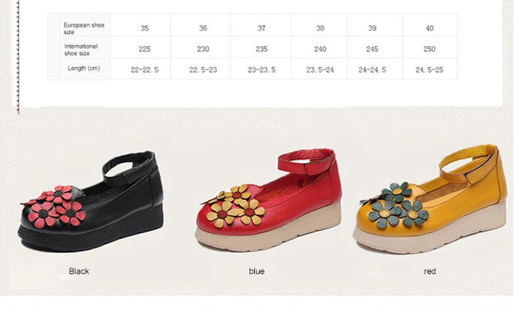
Task: Click the length 23.5-24 cell
Action: pos(319,69)
